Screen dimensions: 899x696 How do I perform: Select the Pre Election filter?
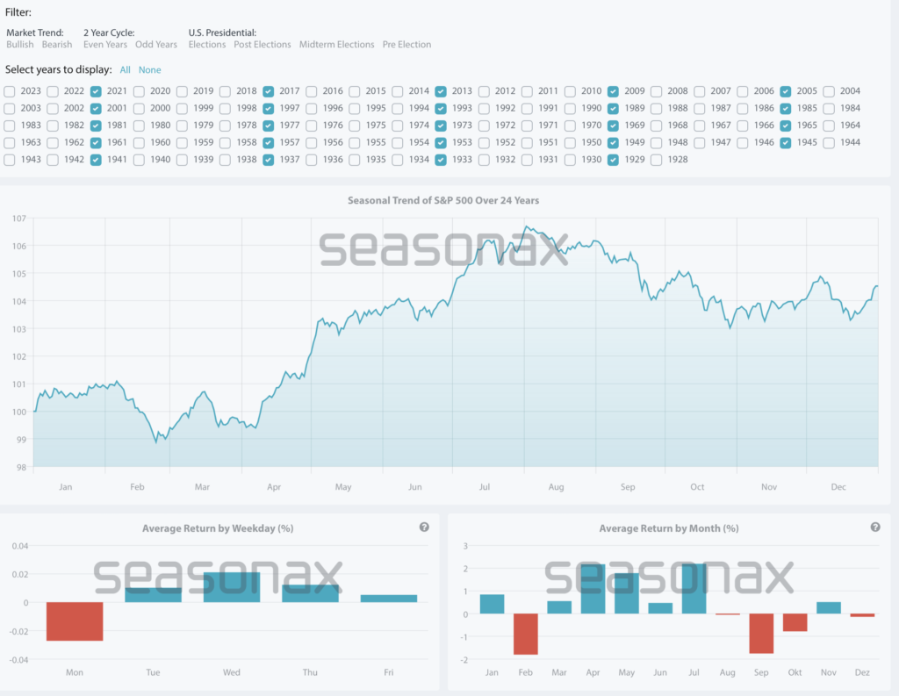pos(406,45)
